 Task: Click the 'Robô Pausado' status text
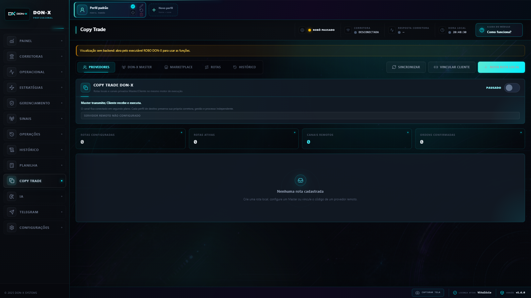click(324, 30)
